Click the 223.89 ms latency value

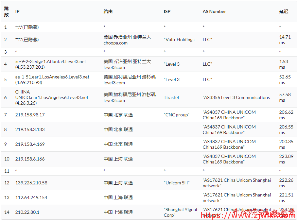coord(286,159)
